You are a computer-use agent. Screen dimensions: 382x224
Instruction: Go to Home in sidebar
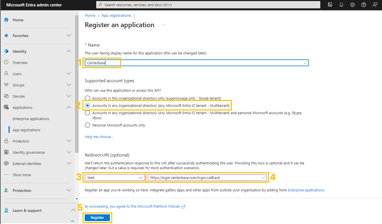(18, 20)
